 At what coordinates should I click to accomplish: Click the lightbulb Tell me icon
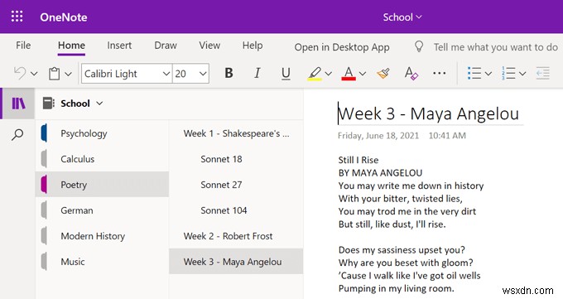tap(419, 46)
